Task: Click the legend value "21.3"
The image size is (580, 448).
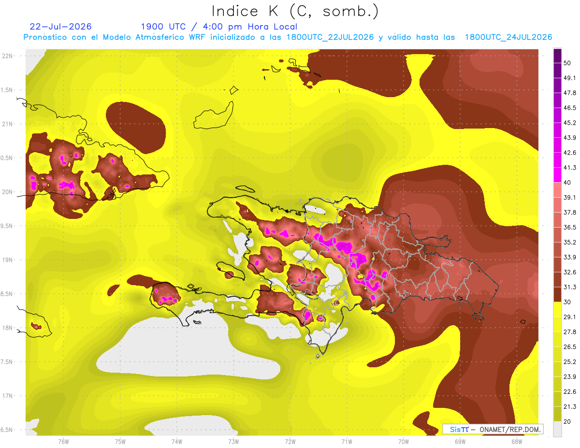Action: point(570,406)
